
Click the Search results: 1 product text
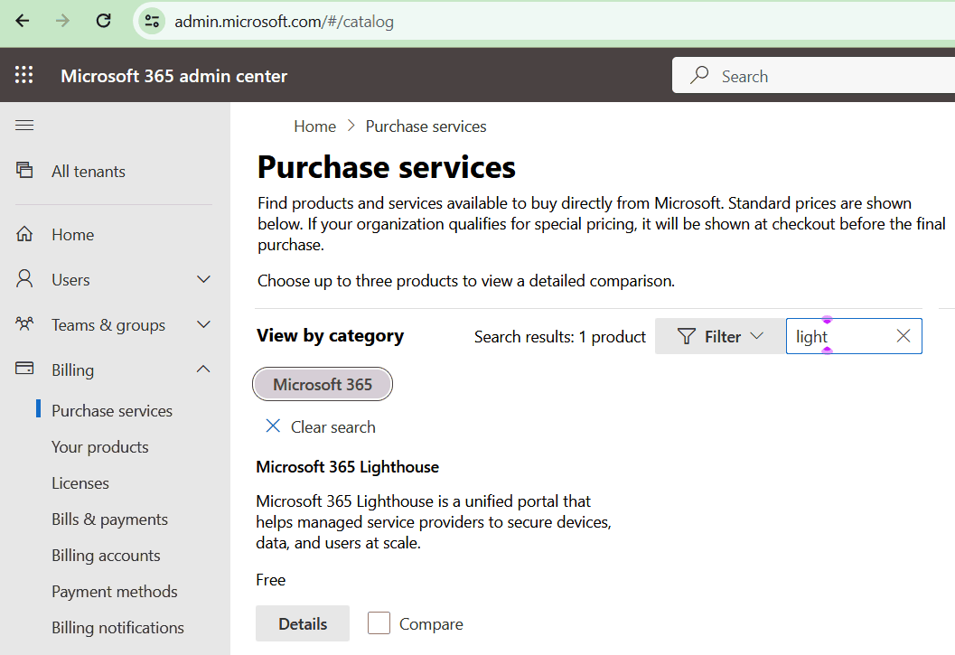click(560, 337)
